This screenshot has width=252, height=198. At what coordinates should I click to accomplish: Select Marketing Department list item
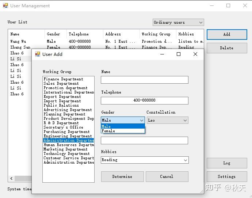(68, 149)
